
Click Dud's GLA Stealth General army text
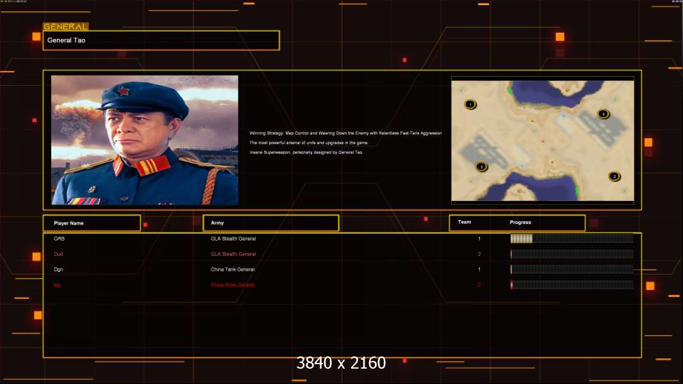coord(233,254)
